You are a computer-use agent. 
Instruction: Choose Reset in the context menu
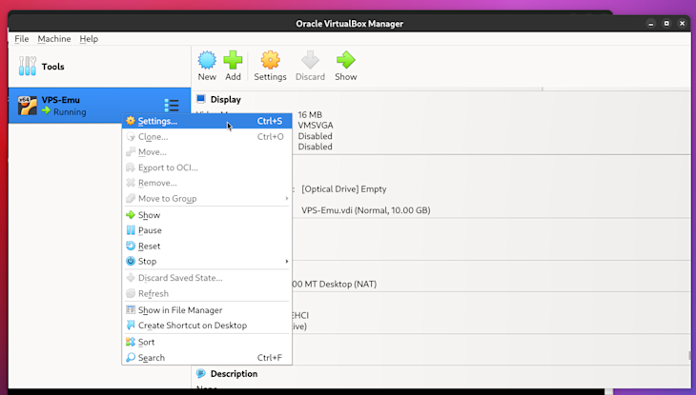149,247
